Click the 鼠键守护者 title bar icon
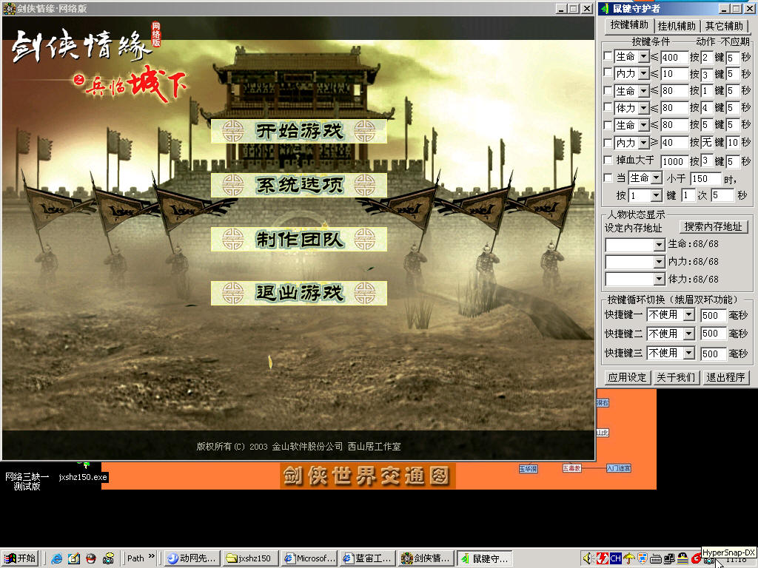 click(605, 8)
